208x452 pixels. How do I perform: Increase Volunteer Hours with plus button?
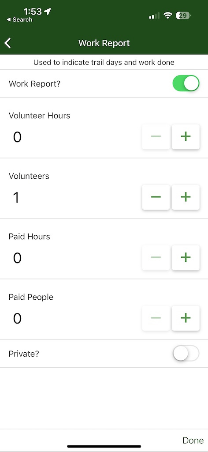[186, 137]
